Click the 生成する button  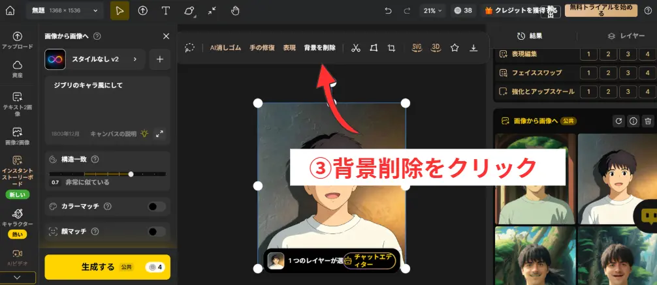tap(107, 267)
